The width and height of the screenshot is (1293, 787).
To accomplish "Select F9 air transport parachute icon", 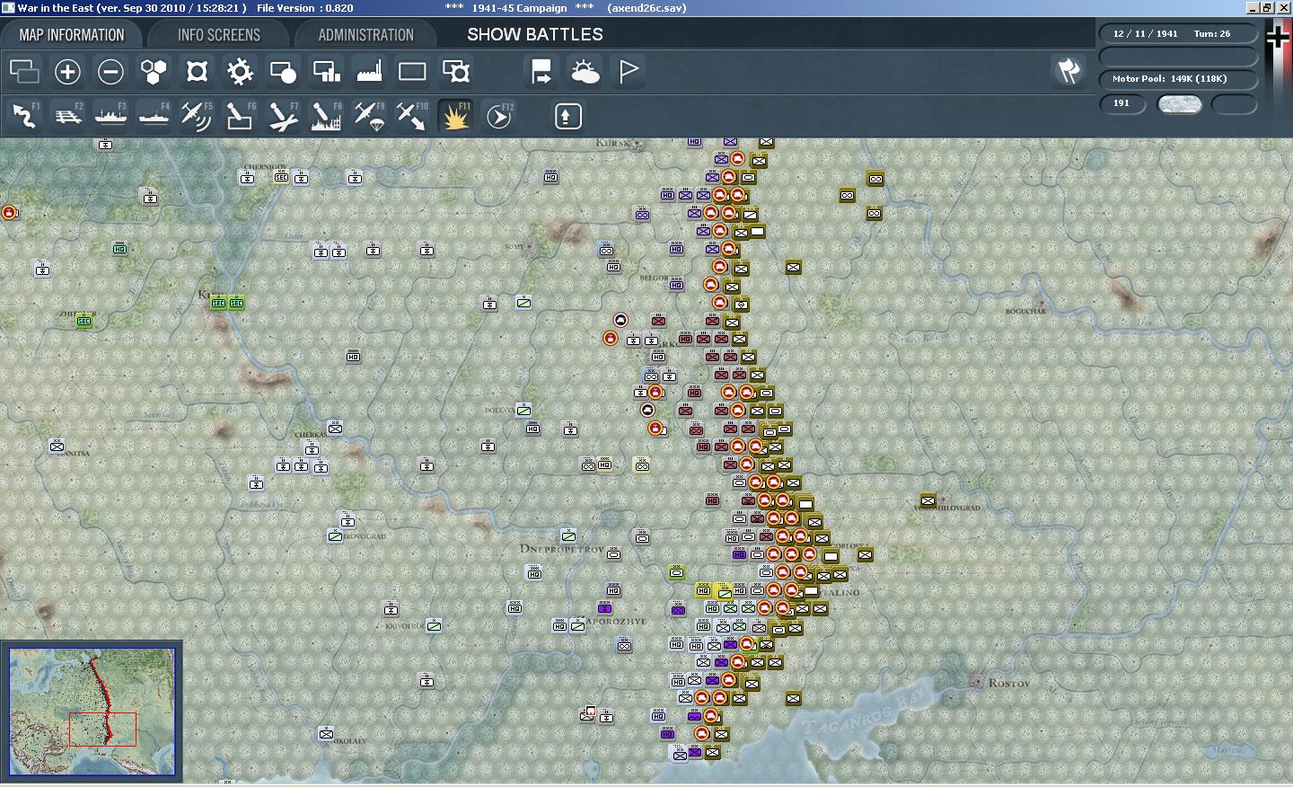I will [x=369, y=116].
